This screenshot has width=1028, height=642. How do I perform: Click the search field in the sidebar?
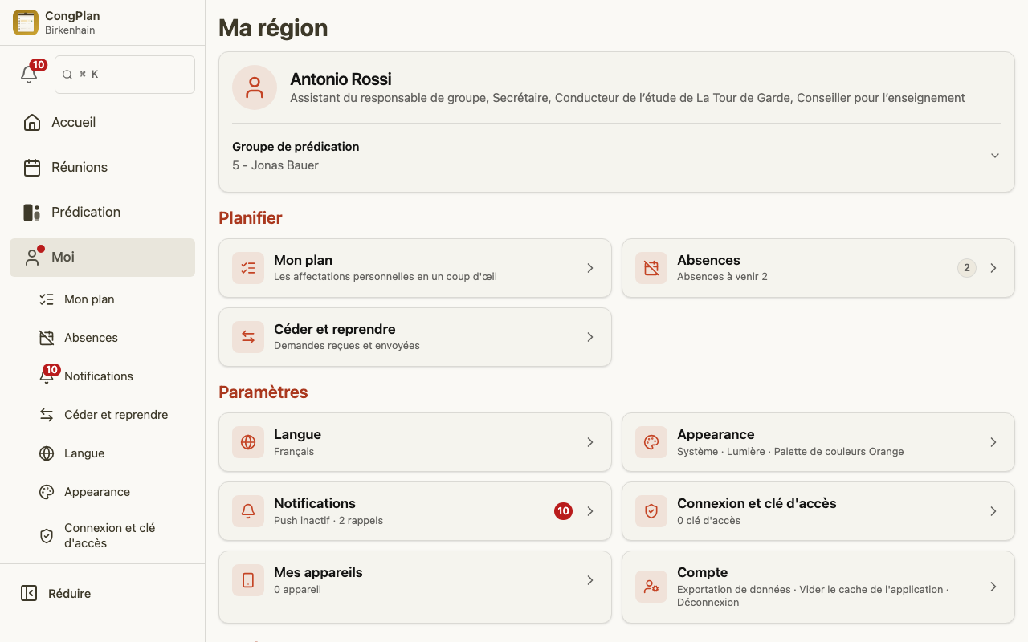click(x=124, y=75)
